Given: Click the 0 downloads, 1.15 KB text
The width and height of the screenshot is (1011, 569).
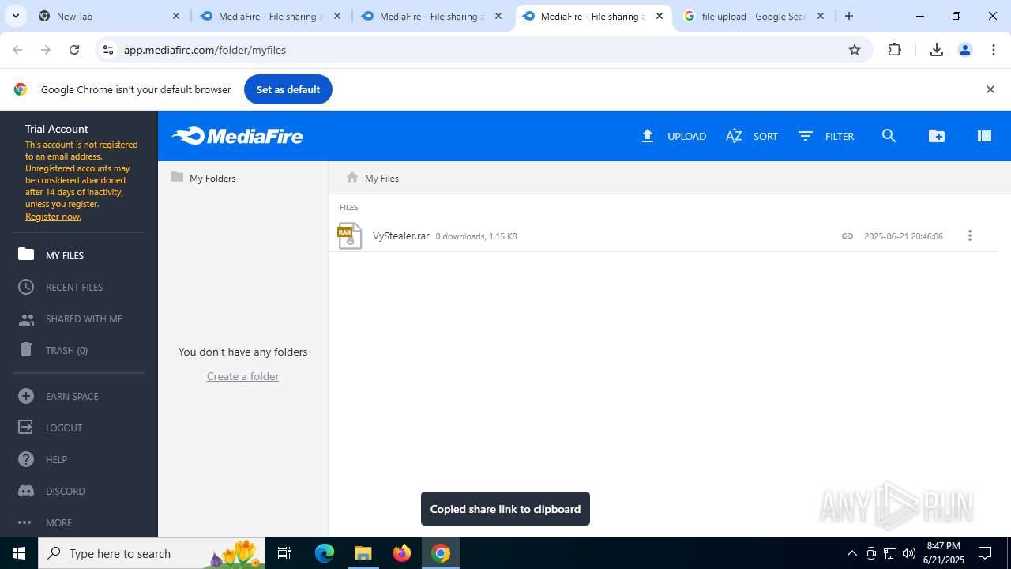Looking at the screenshot, I should coord(476,236).
